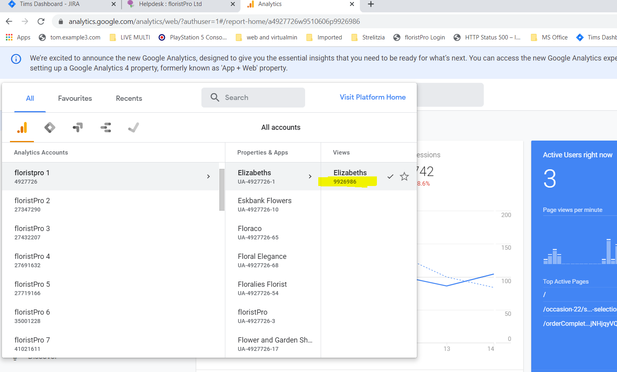Open the Strelitzia bookmark folder

(x=368, y=37)
